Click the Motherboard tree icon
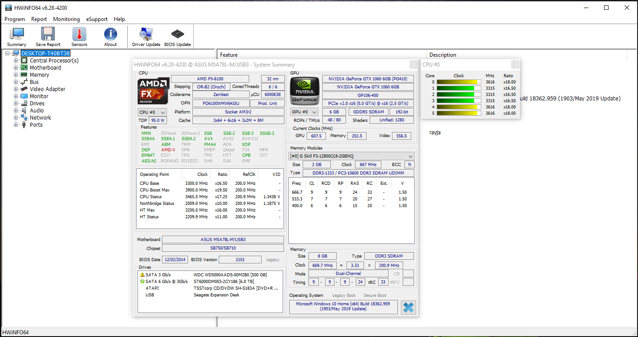The image size is (638, 337). [24, 68]
